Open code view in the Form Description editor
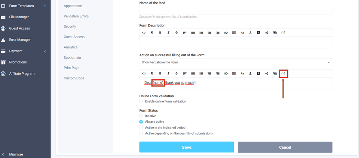This screenshot has width=359, height=158. 144,33
